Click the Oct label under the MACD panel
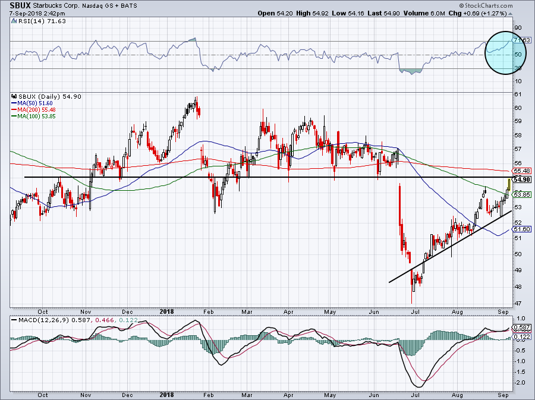The height and width of the screenshot is (400, 535). (x=43, y=395)
